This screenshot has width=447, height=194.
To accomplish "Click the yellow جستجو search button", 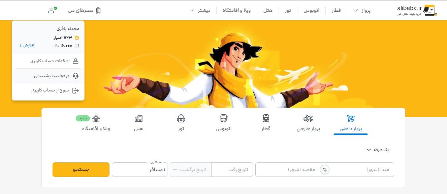I will [x=81, y=169].
